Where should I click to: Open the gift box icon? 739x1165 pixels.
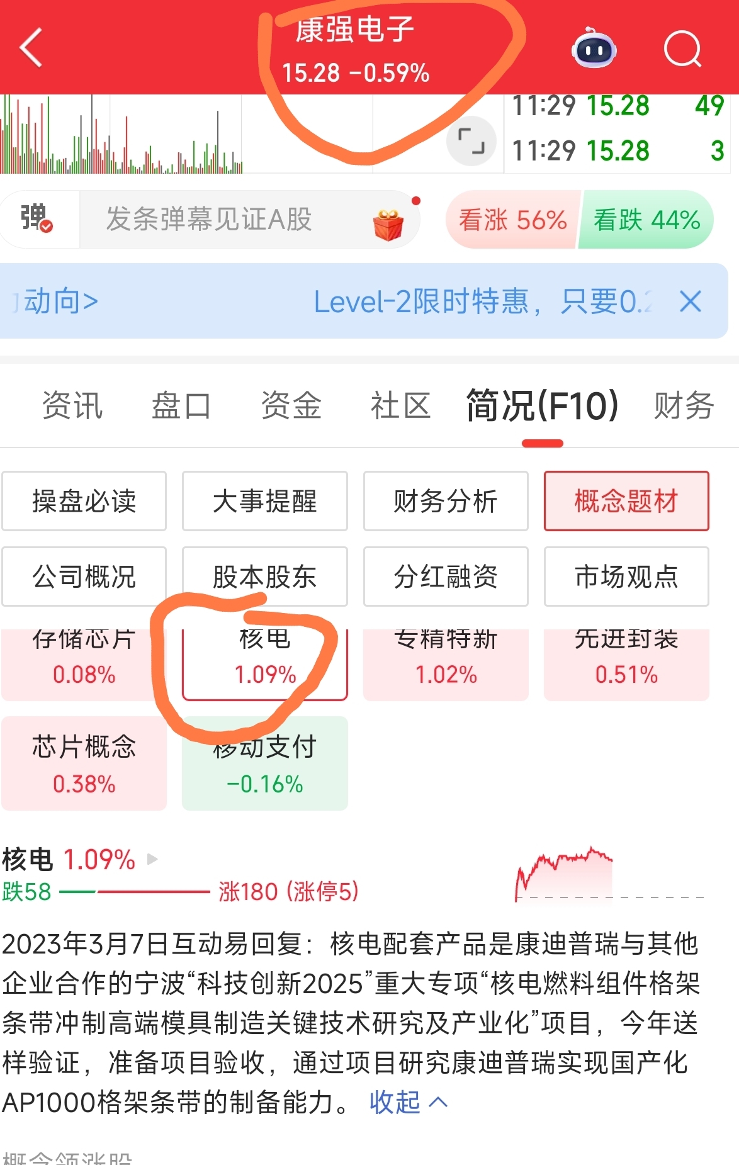(x=389, y=223)
